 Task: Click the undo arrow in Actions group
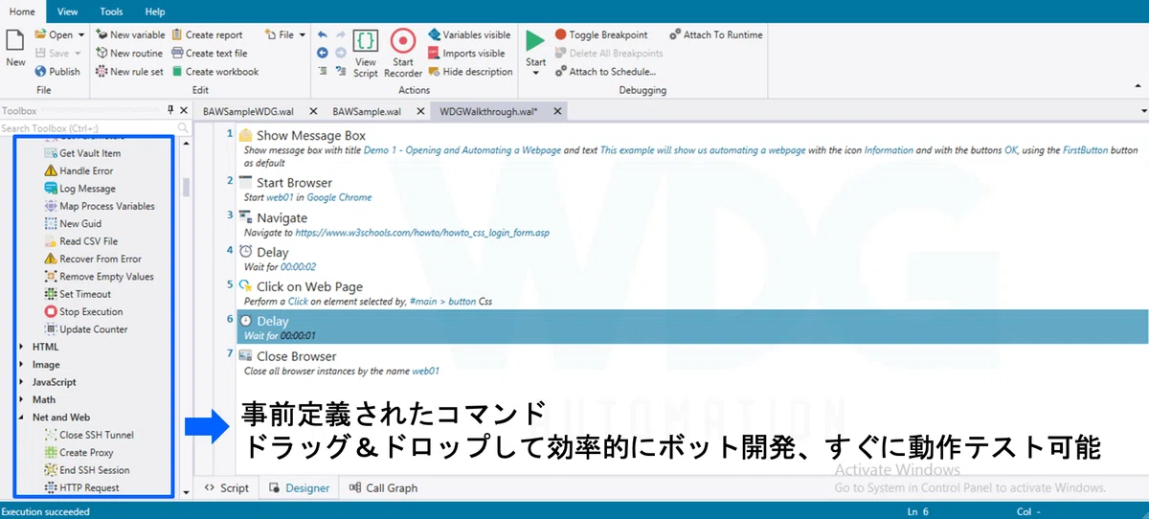tap(323, 34)
